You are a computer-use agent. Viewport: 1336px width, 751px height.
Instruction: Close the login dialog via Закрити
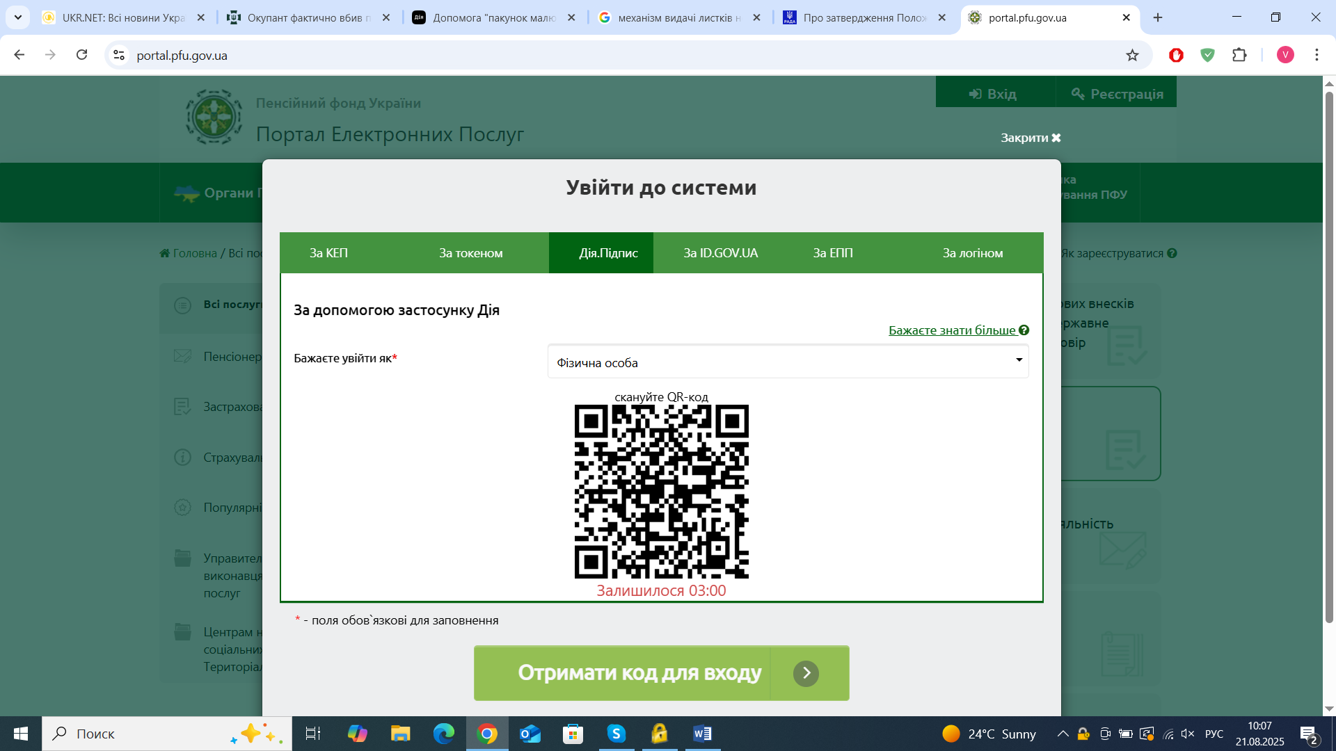pyautogui.click(x=1031, y=138)
